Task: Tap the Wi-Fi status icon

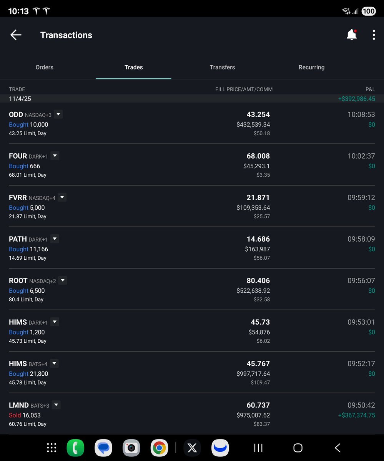Action: pyautogui.click(x=346, y=11)
